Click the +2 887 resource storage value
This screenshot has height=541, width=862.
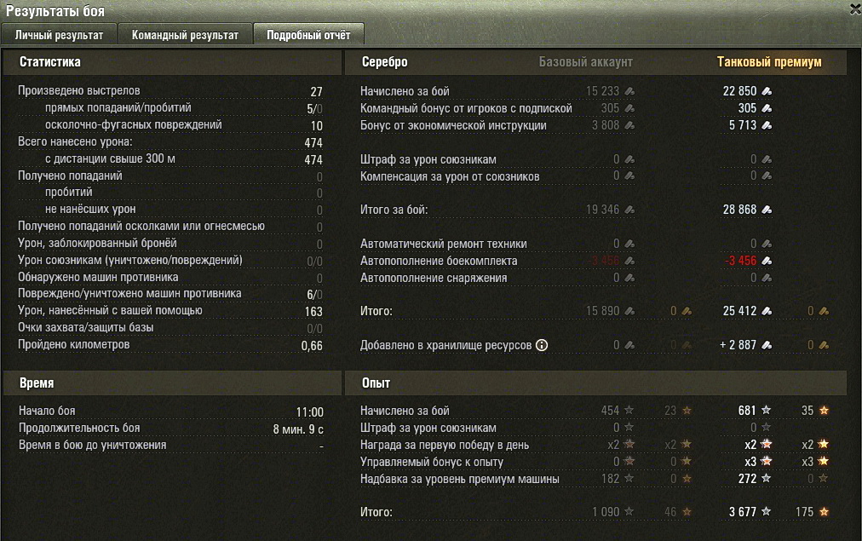point(738,345)
